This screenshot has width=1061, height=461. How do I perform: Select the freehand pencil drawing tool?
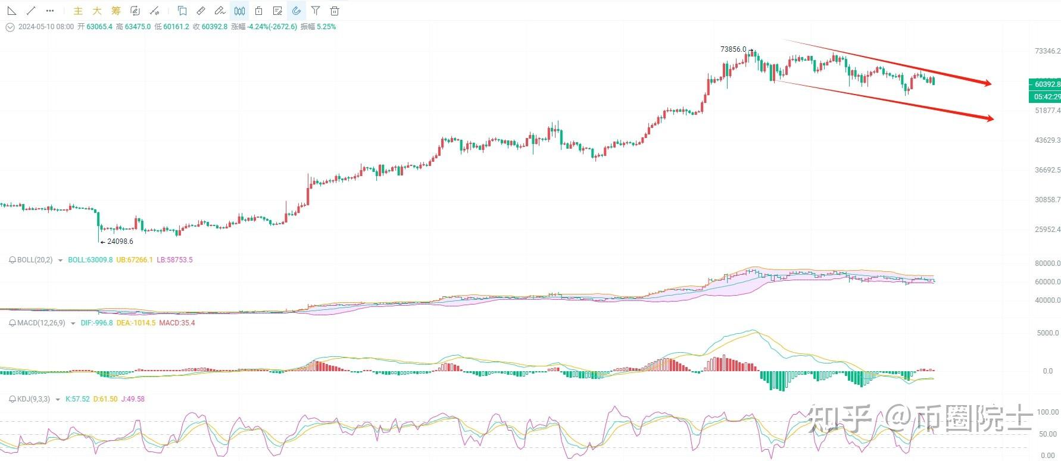pos(220,11)
